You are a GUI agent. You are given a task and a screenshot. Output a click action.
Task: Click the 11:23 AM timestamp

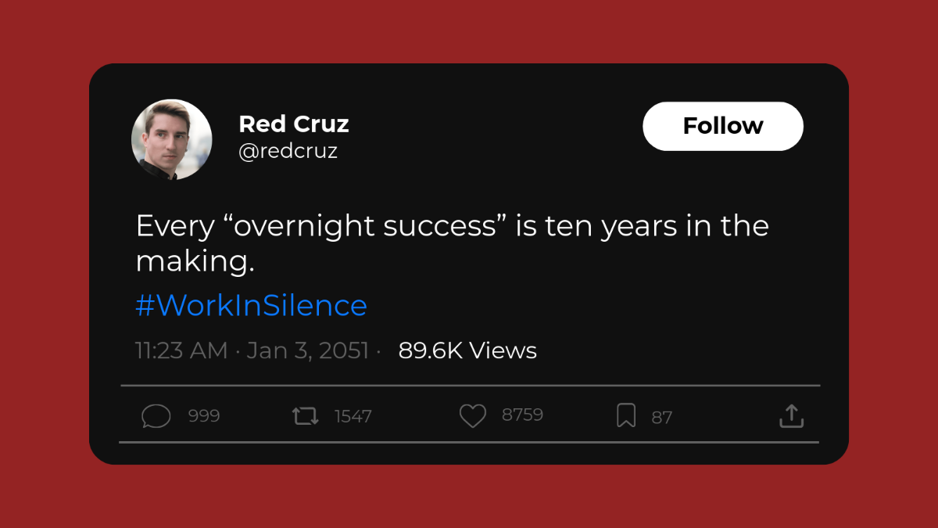181,350
